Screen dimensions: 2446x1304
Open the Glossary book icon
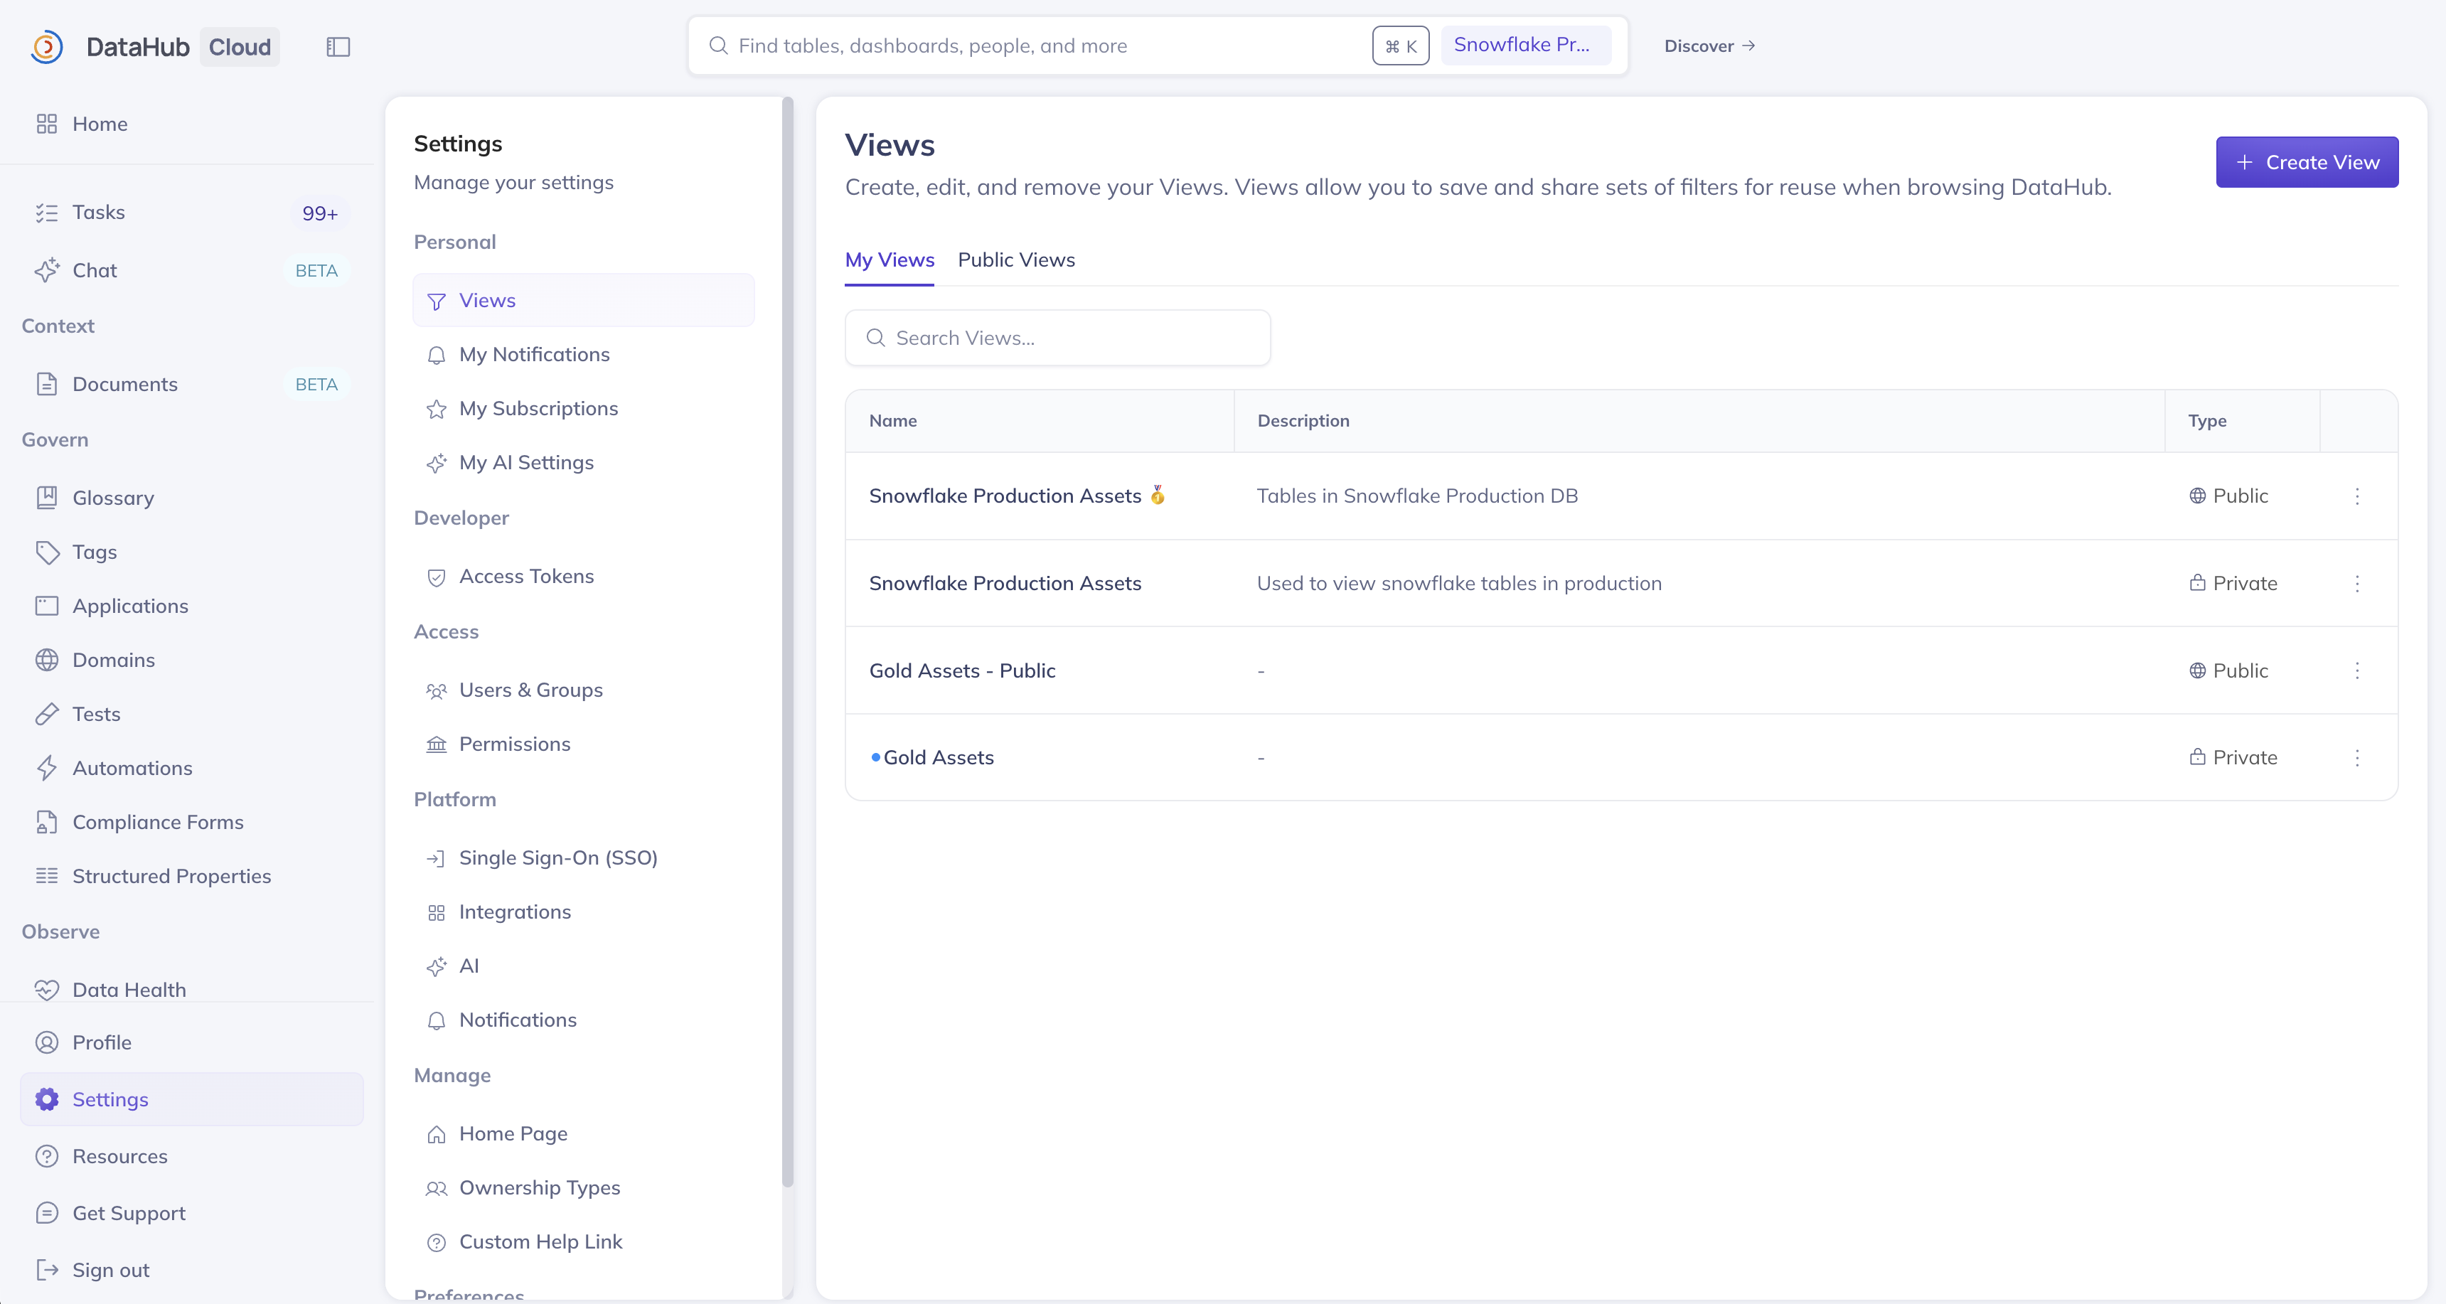point(46,498)
